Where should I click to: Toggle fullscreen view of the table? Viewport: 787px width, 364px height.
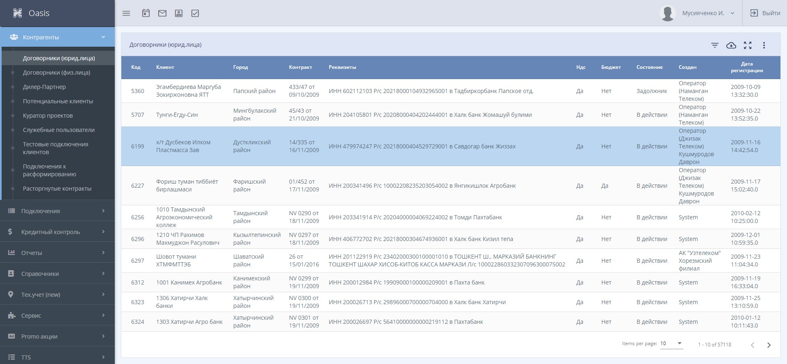click(748, 45)
